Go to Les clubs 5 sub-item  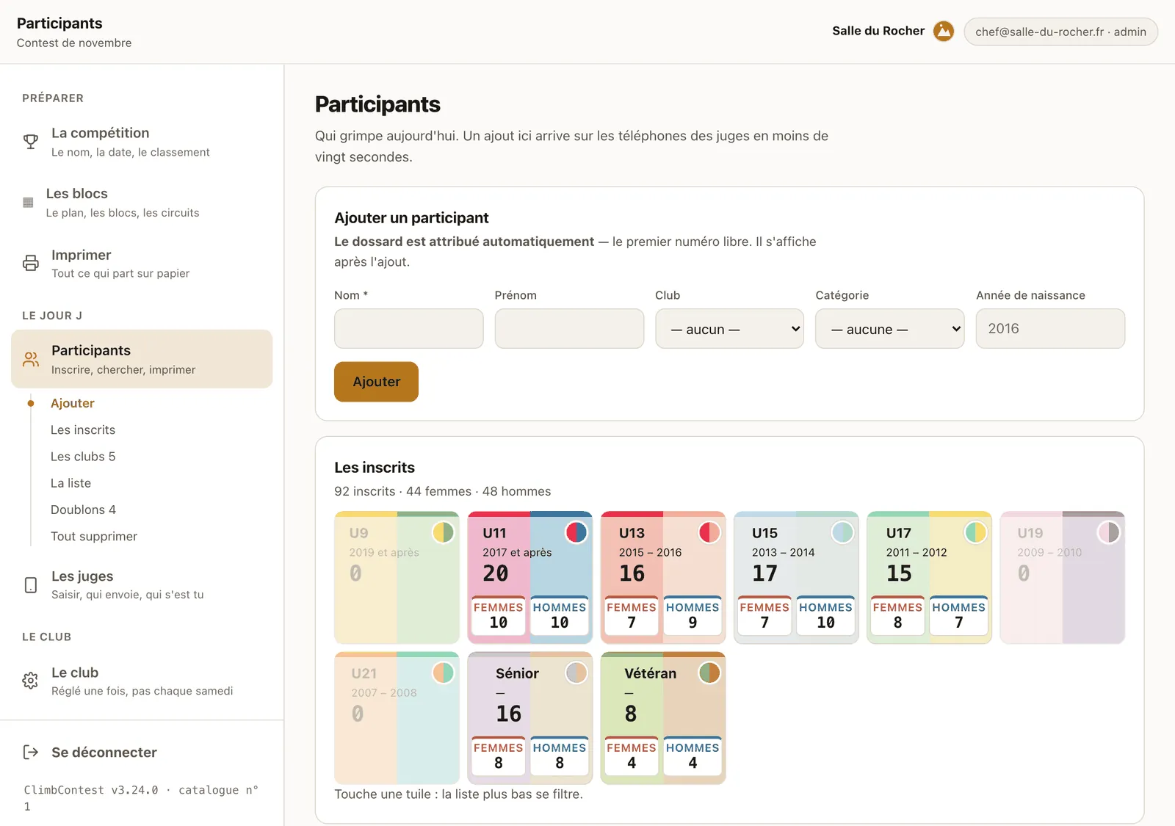tap(83, 456)
